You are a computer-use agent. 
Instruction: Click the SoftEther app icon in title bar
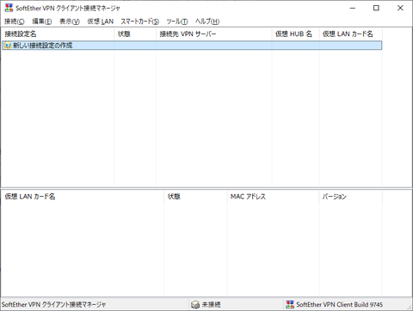[9, 8]
